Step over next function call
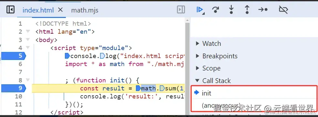 [215, 10]
